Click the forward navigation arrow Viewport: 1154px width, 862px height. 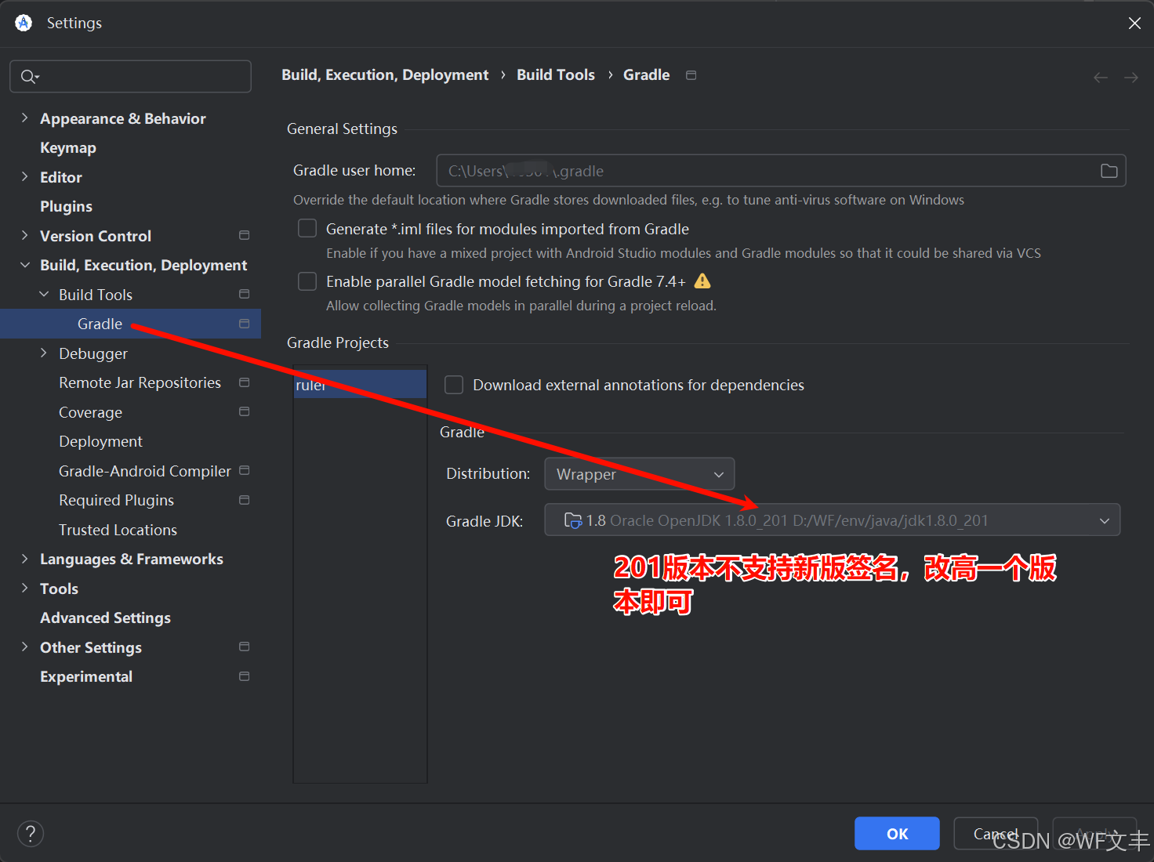coord(1131,77)
